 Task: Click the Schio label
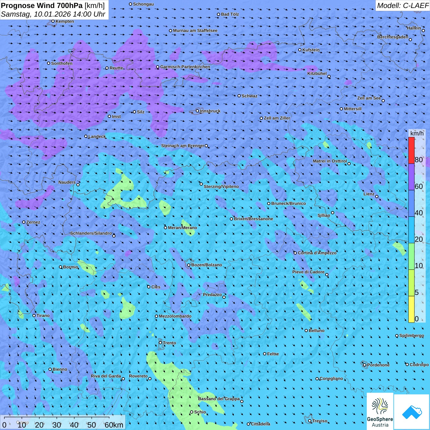pos(200,412)
